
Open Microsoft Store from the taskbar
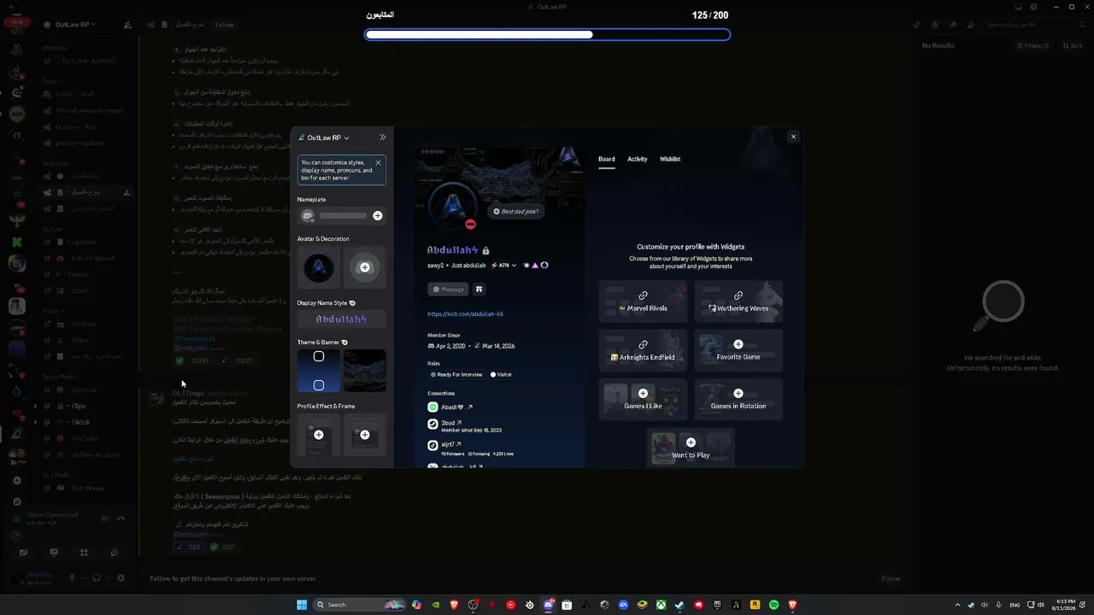point(567,605)
